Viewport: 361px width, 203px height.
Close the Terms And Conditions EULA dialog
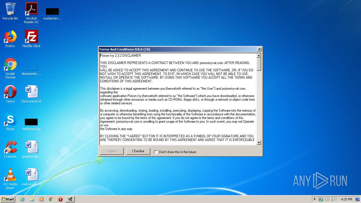(x=259, y=49)
